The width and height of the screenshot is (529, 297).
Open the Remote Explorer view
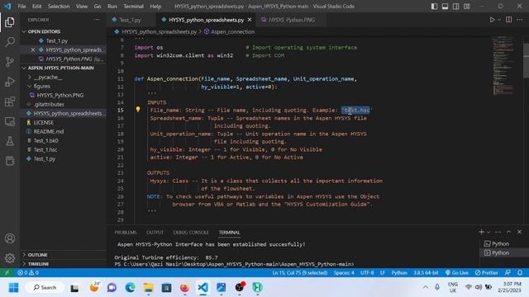(10, 121)
